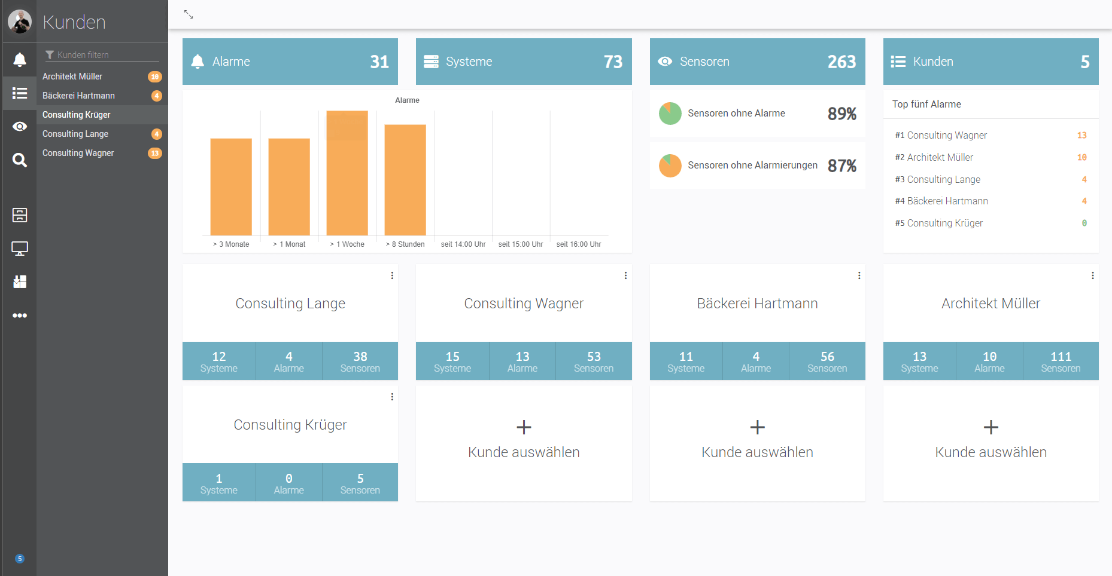The height and width of the screenshot is (576, 1112).
Task: Click the blue notification badge at bottom left
Action: pyautogui.click(x=20, y=559)
